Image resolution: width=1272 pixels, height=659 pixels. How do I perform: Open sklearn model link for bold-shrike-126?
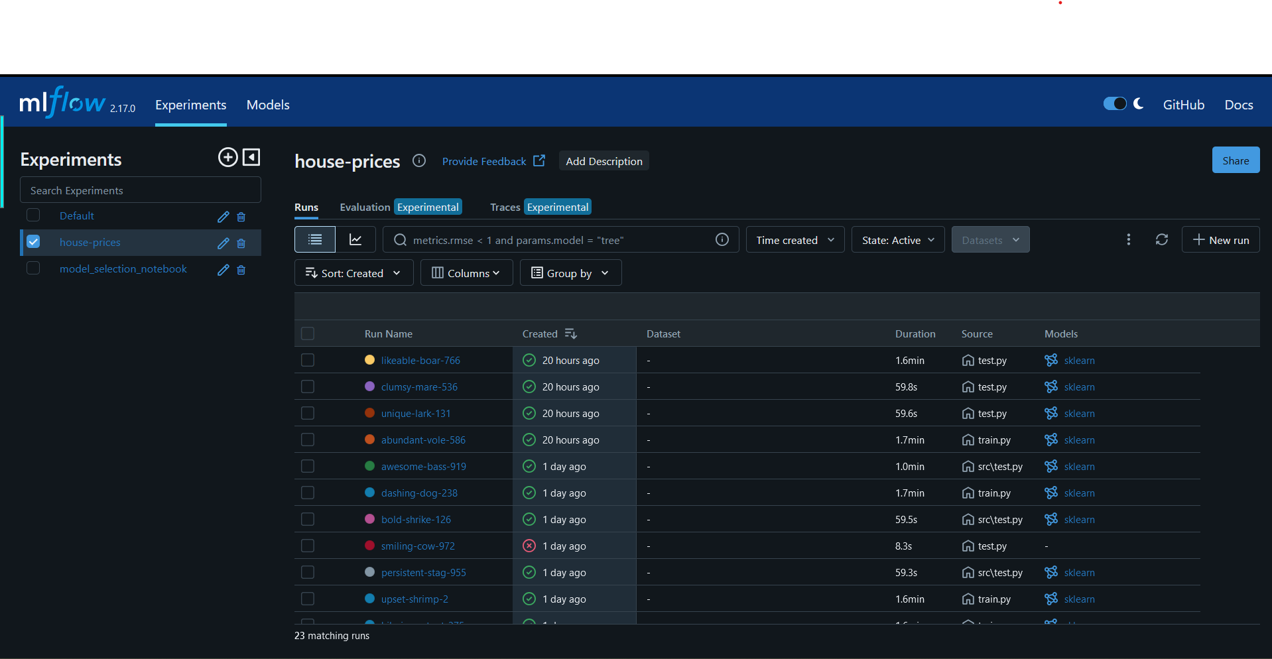(1079, 519)
